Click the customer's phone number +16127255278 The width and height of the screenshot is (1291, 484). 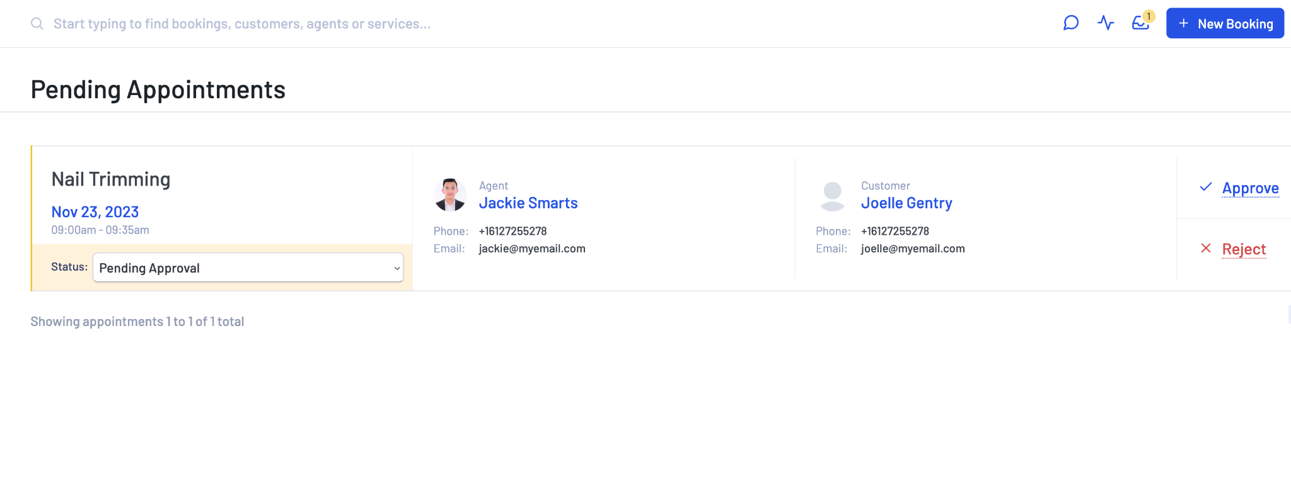pyautogui.click(x=895, y=231)
